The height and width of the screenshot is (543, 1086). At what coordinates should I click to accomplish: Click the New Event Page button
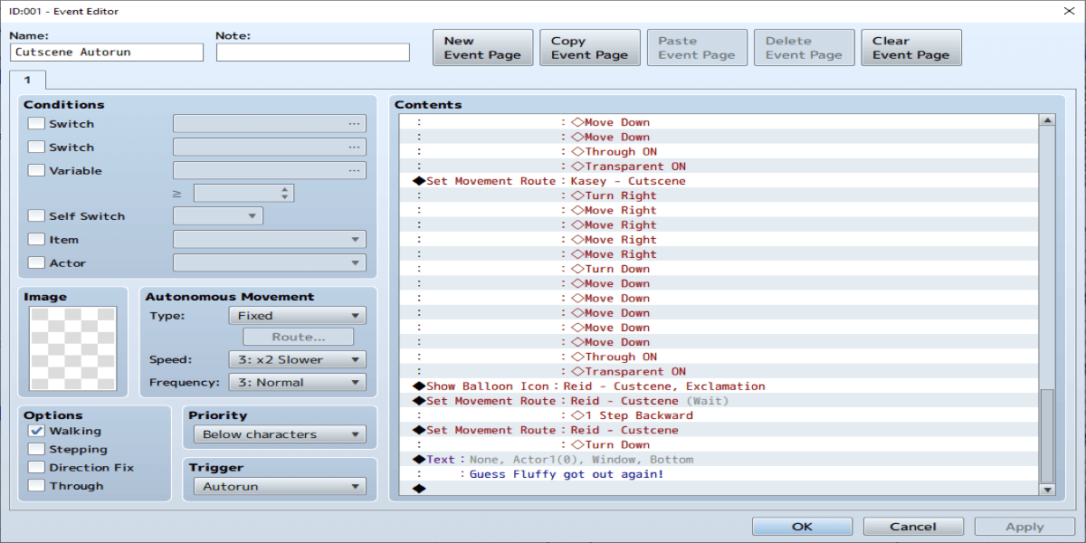point(482,48)
